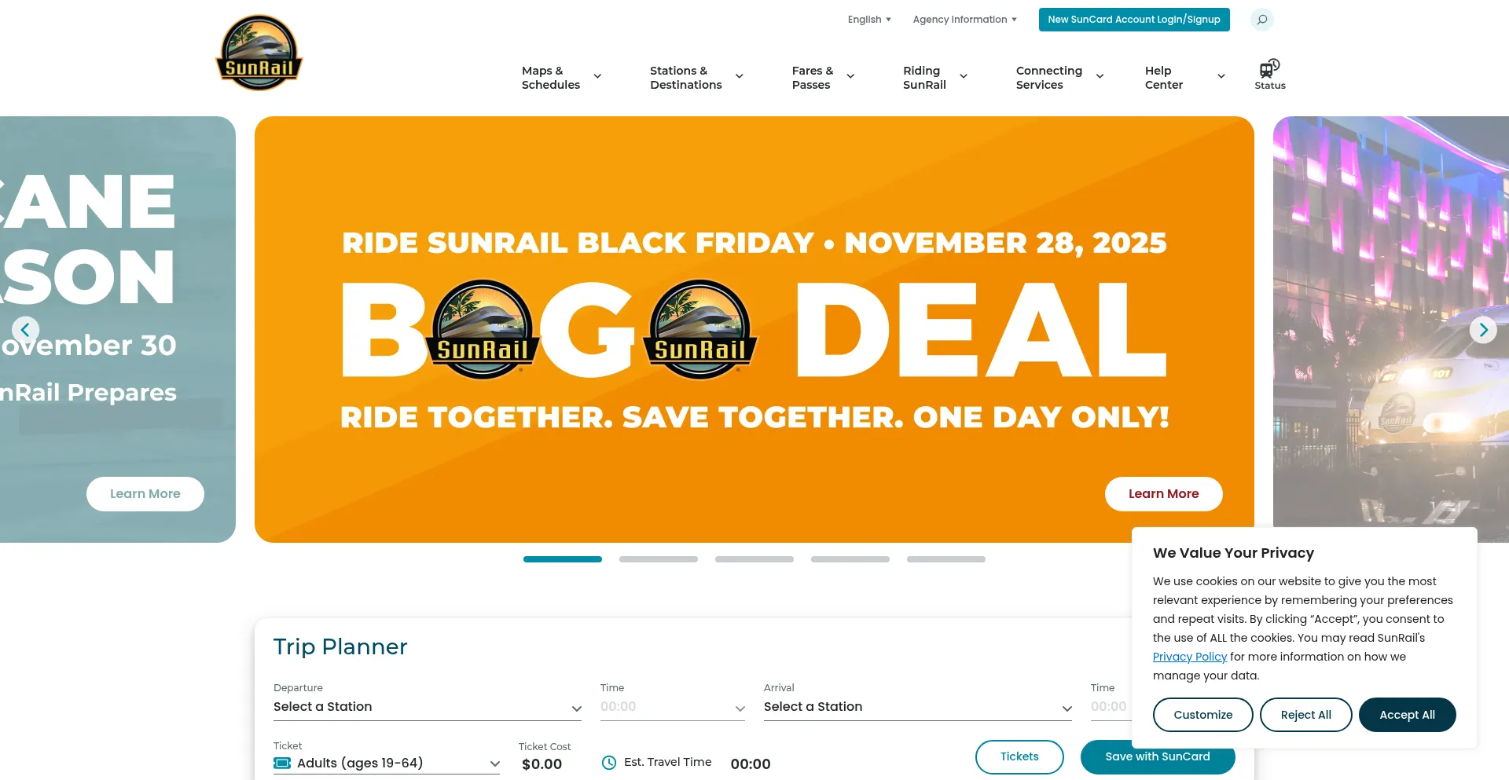Click the clock icon by Est. Travel Time
The height and width of the screenshot is (780, 1509).
609,763
